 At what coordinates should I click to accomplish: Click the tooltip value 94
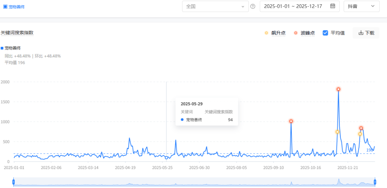pos(230,120)
